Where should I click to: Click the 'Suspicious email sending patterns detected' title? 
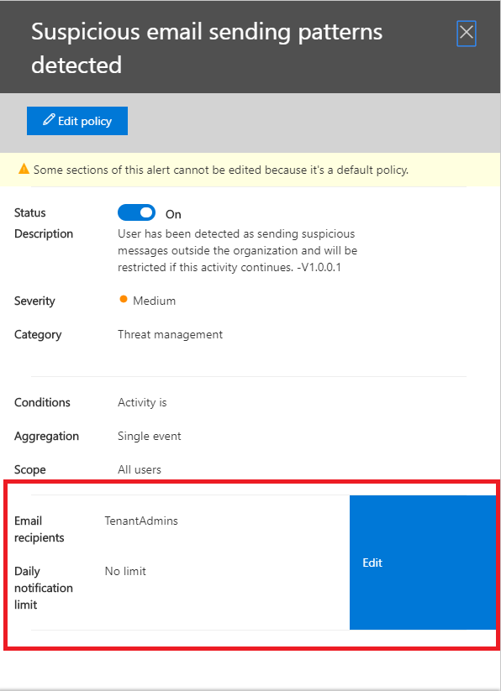click(207, 48)
